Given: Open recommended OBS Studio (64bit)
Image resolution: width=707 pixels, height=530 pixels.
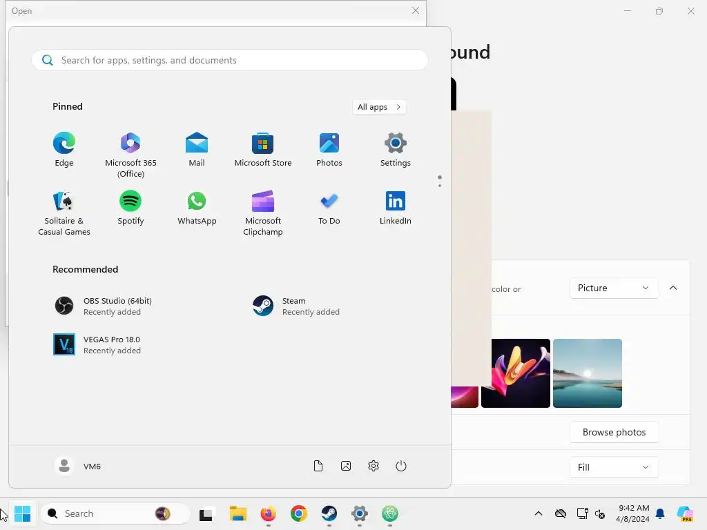Looking at the screenshot, I should (x=104, y=306).
